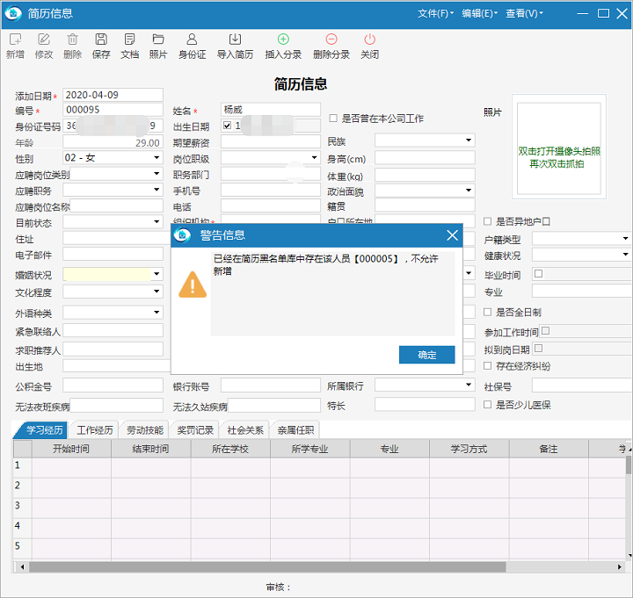Click the 关闭 power icon in toolbar

tap(370, 40)
